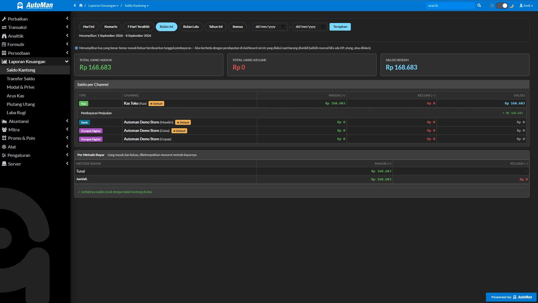Click the moon icon for dark mode
The width and height of the screenshot is (538, 303).
tap(512, 6)
